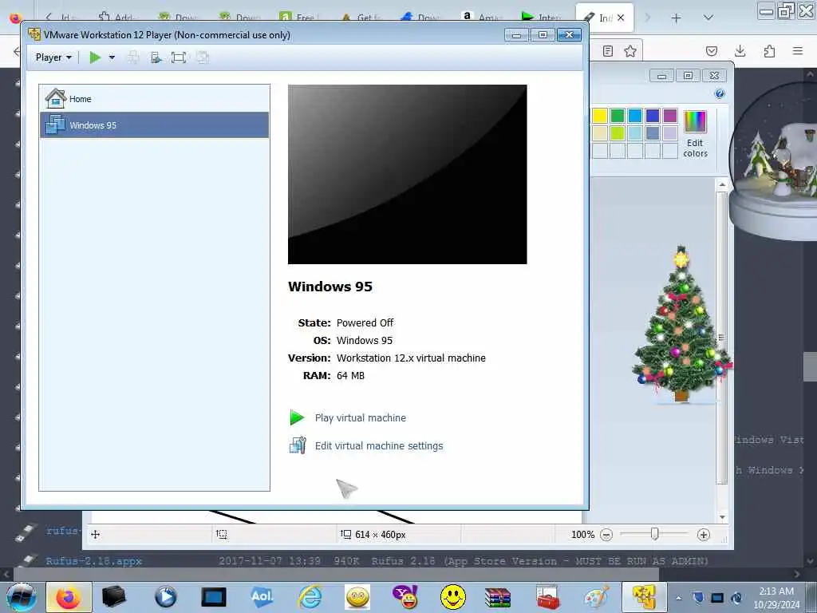The width and height of the screenshot is (817, 613).
Task: Pick the indigo swatch in Paint
Action: (653, 115)
